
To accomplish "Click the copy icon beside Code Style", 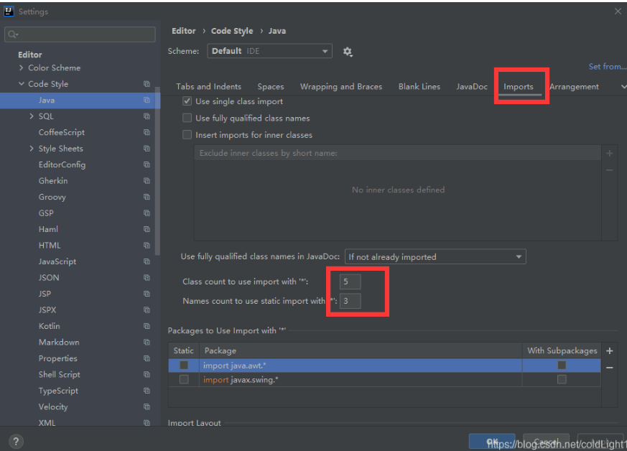I will (x=147, y=84).
